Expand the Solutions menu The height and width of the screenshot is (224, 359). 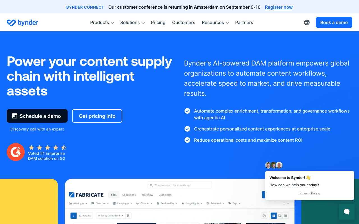click(x=132, y=23)
